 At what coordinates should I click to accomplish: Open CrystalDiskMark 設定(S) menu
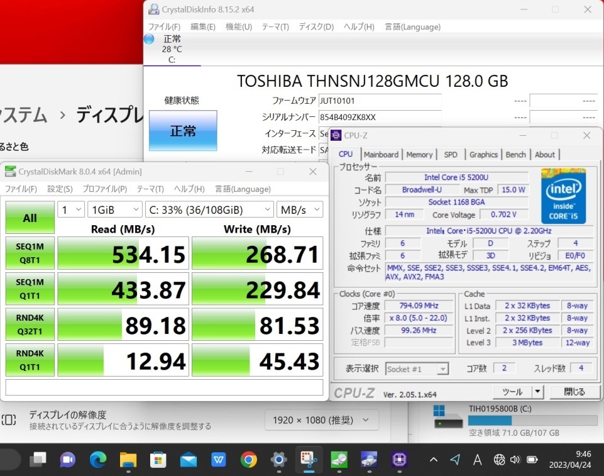click(60, 189)
